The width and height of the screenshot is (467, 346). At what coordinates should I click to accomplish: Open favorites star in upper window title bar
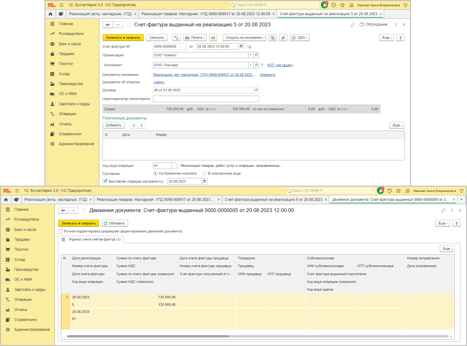342,5
